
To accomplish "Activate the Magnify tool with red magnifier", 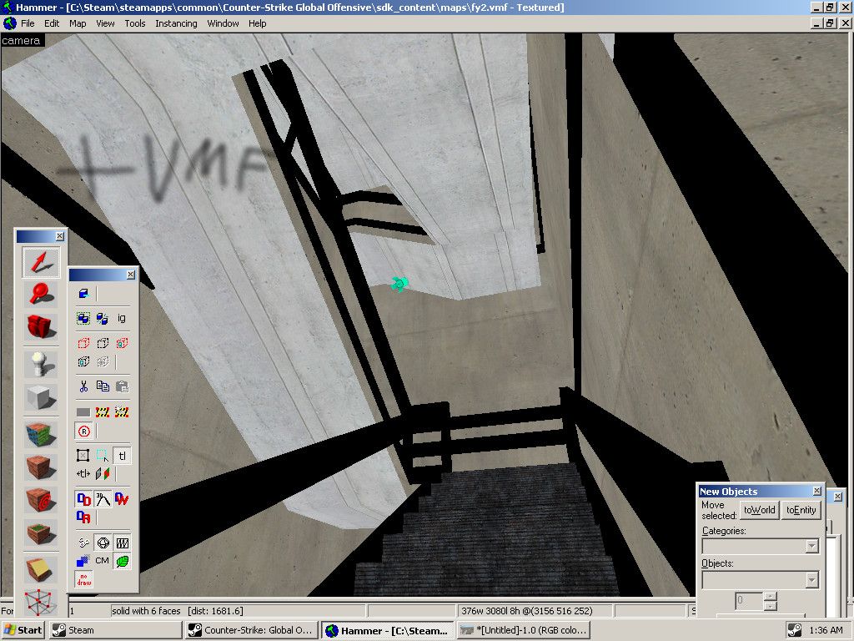I will [x=40, y=293].
